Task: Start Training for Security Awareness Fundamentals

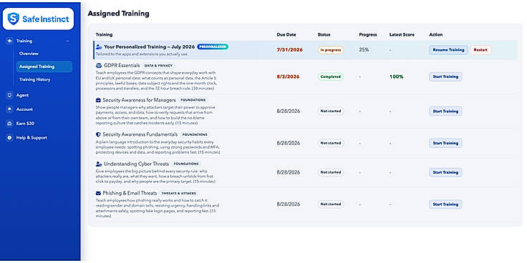Action: click(x=445, y=143)
